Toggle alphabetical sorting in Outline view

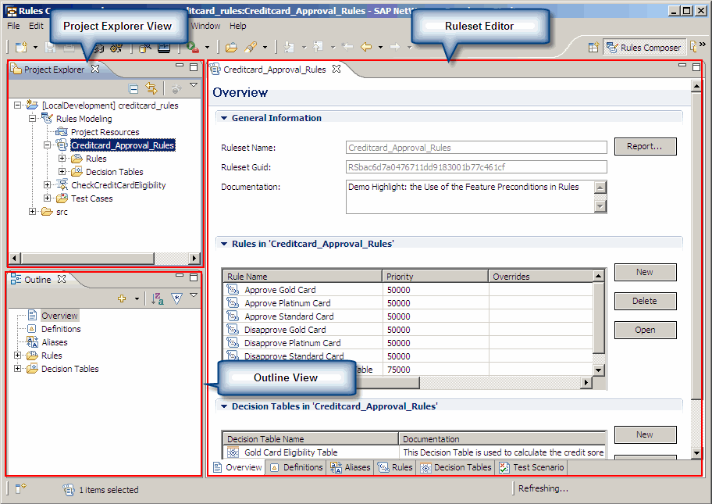[x=158, y=298]
